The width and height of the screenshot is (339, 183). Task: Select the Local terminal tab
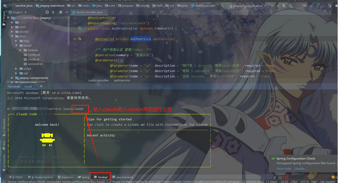tap(28, 87)
